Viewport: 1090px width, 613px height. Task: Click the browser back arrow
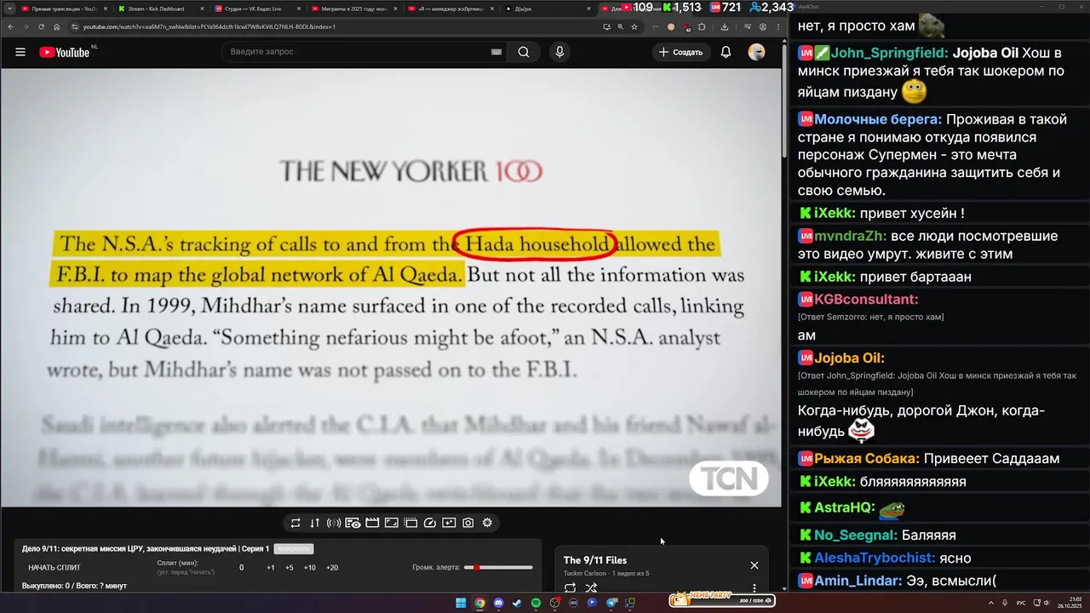(10, 26)
